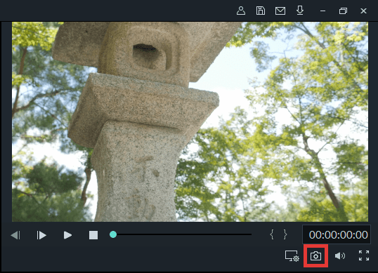Image resolution: width=378 pixels, height=273 pixels.
Task: Open the messages envelope icon
Action: (x=280, y=11)
